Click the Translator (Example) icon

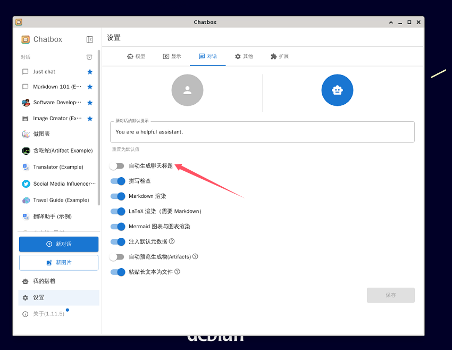tap(26, 167)
